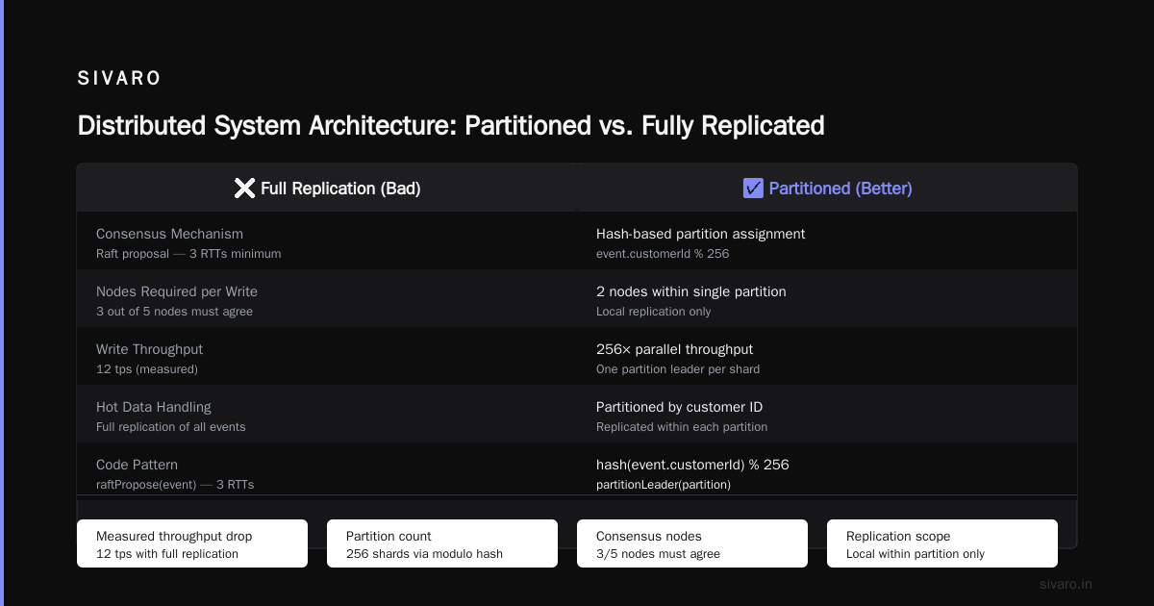The height and width of the screenshot is (606, 1154).
Task: Select the Partition count card
Action: point(442,543)
